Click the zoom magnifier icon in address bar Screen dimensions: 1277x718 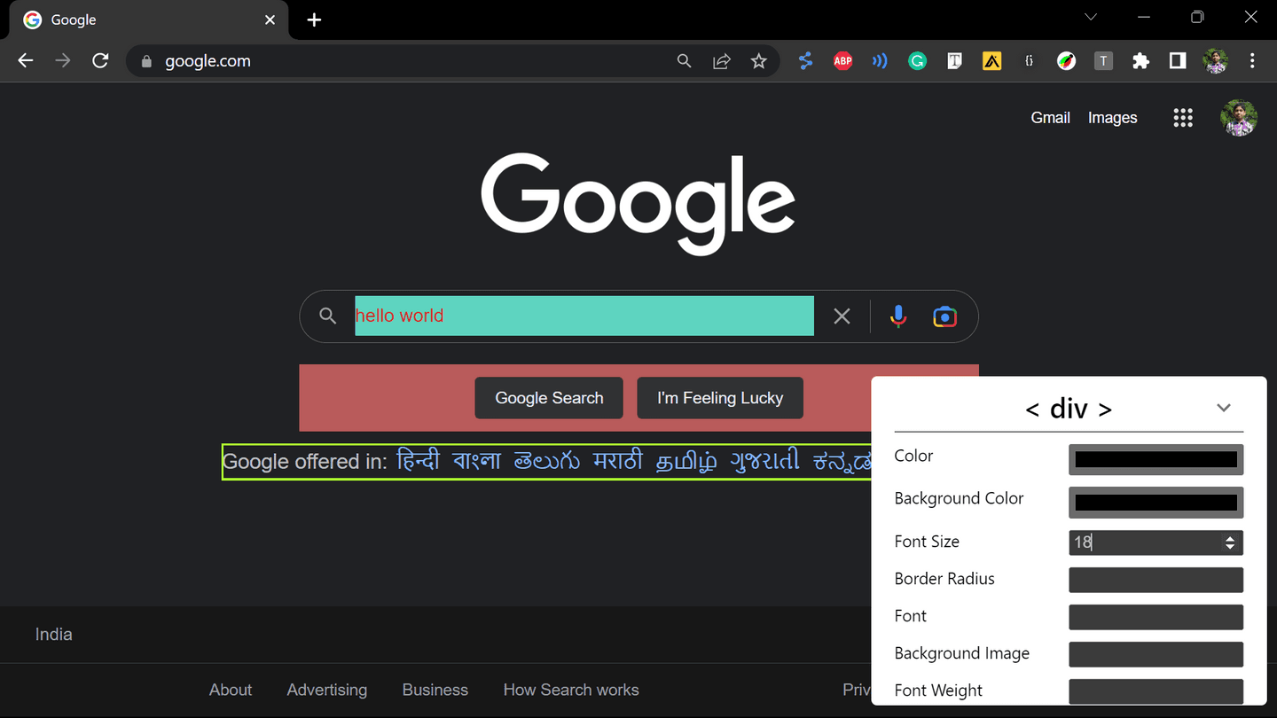click(684, 61)
